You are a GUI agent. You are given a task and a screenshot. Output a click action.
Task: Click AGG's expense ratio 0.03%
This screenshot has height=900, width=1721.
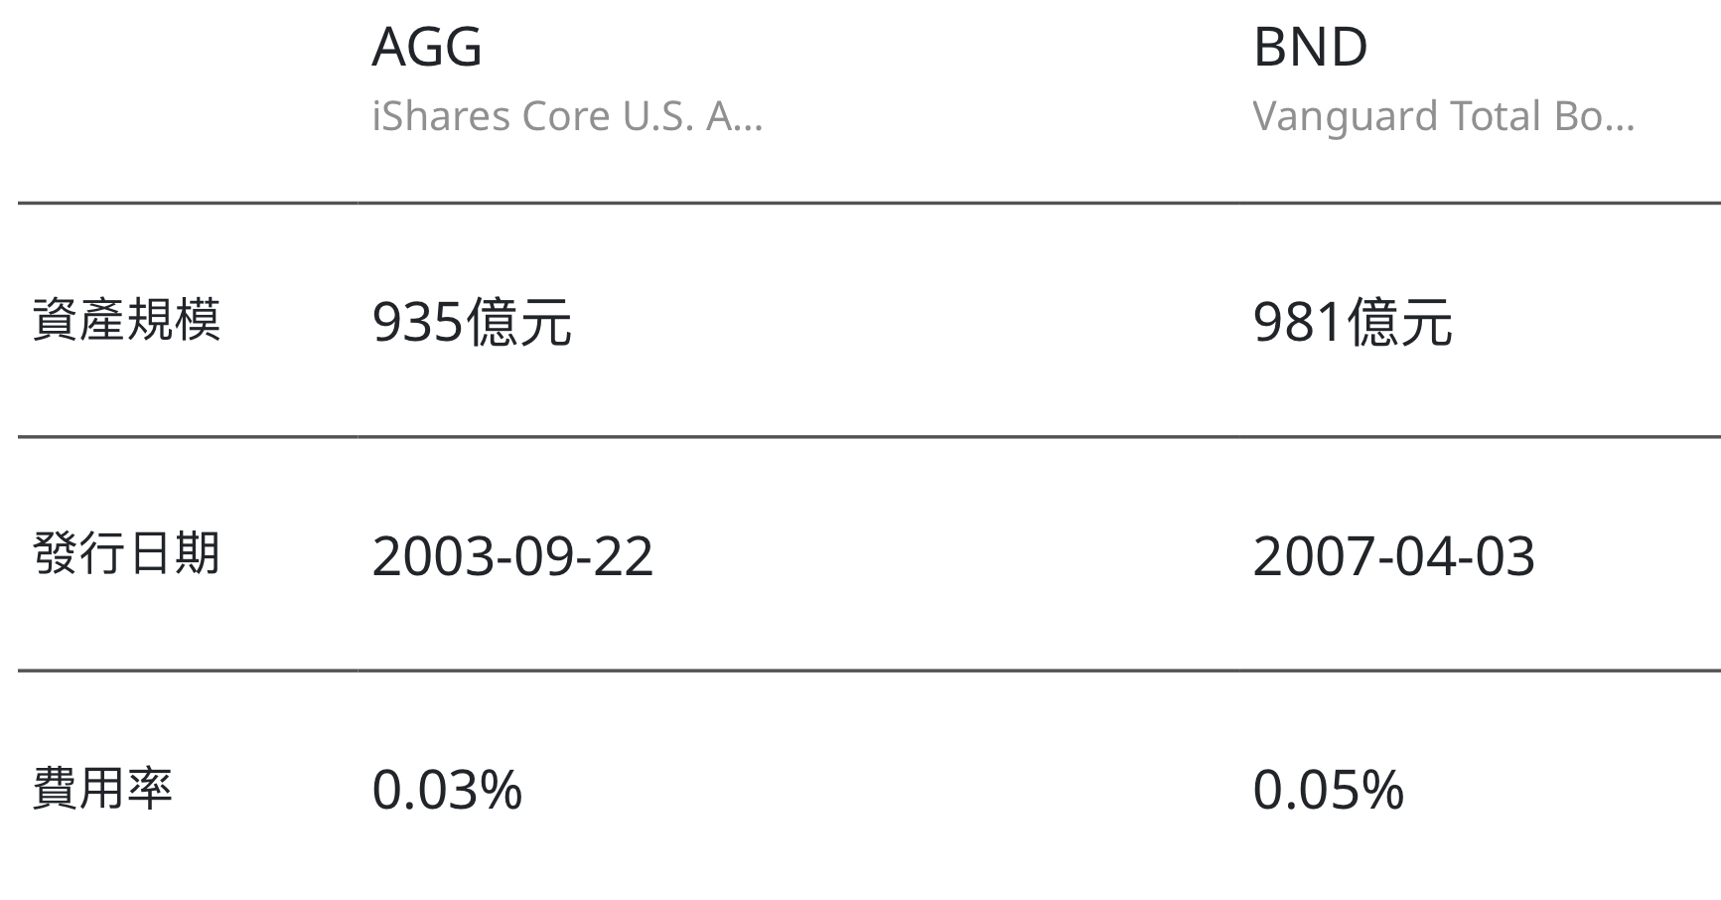tap(447, 791)
